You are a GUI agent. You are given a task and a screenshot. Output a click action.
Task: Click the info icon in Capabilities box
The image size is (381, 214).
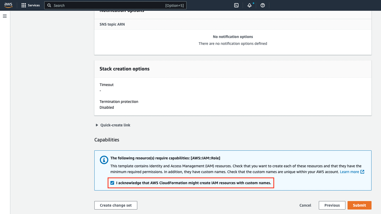pos(104,160)
